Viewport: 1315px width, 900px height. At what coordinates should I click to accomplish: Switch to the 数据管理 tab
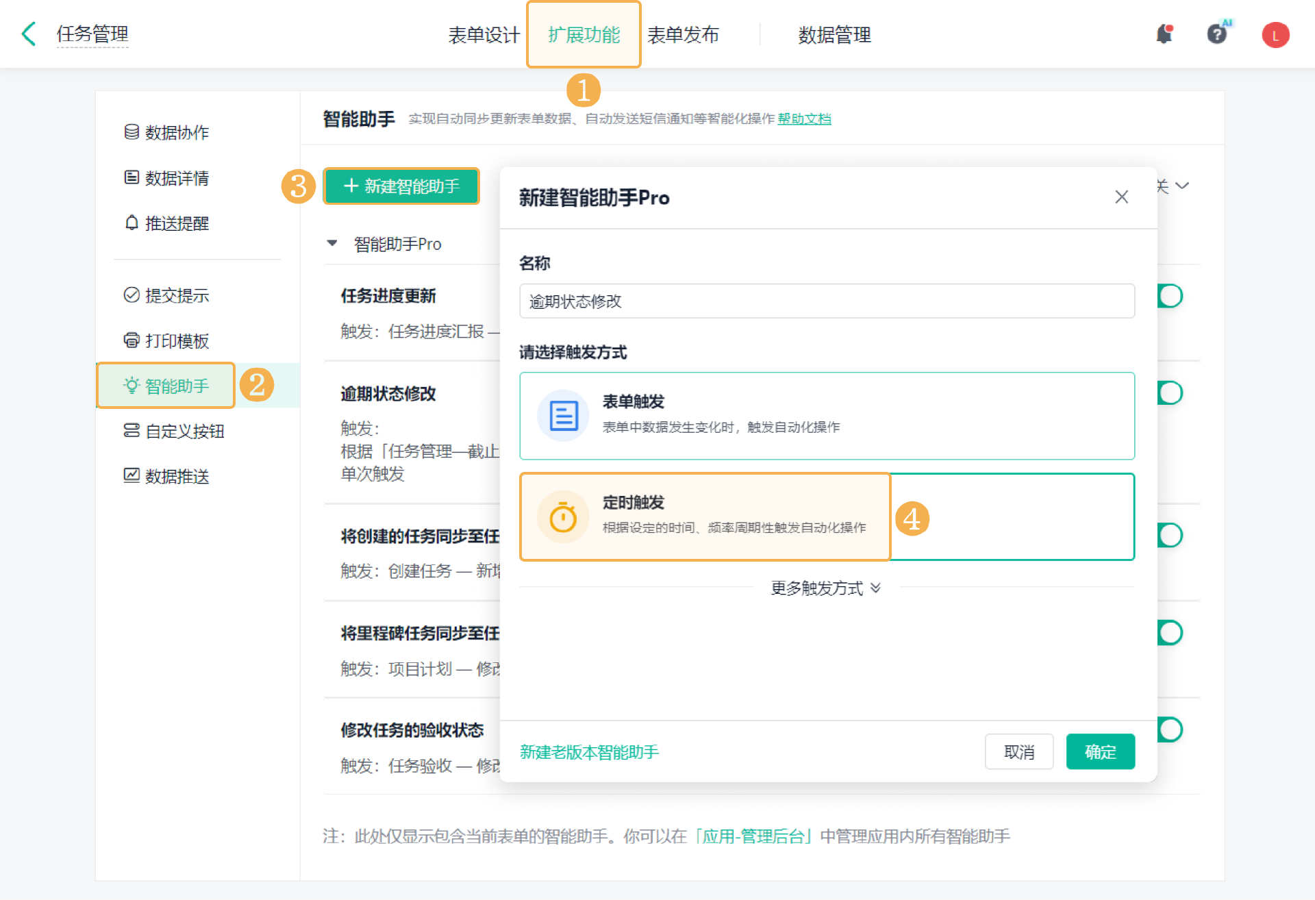[834, 35]
